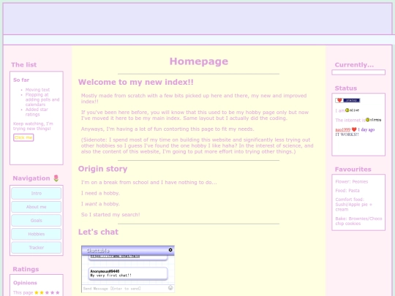Click 'I want a hobby.' line
The height and width of the screenshot is (296, 395).
coord(100,204)
